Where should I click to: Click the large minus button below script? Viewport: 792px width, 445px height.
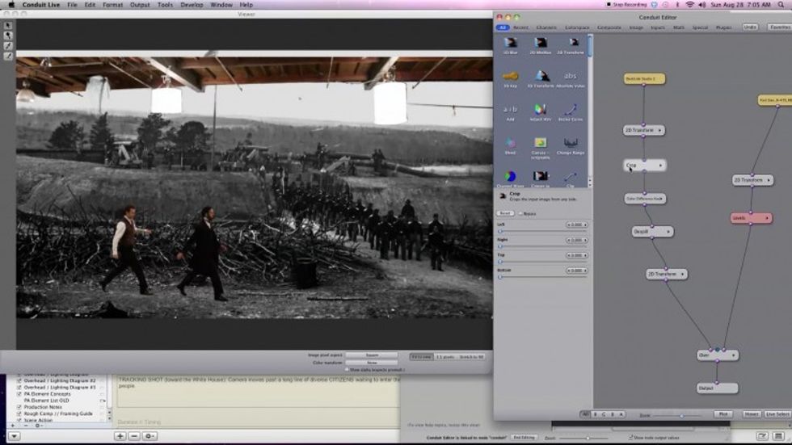134,436
